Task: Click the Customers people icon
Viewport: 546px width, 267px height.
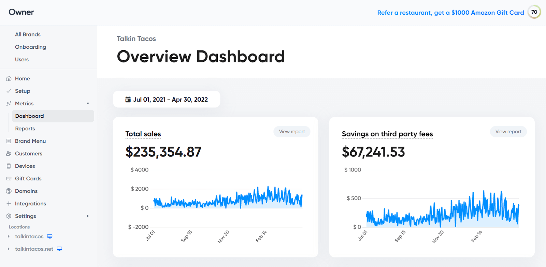Action: click(9, 154)
